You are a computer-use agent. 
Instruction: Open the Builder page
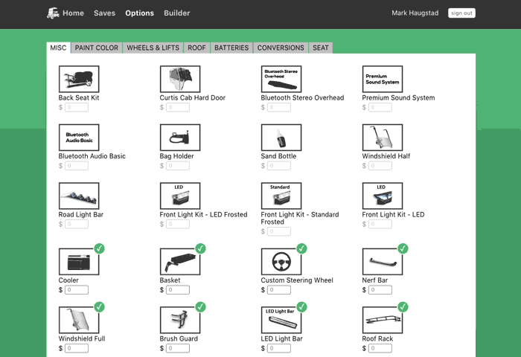click(x=177, y=13)
